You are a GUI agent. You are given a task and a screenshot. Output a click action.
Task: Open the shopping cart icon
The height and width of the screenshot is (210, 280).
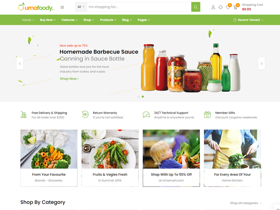pyautogui.click(x=235, y=7)
